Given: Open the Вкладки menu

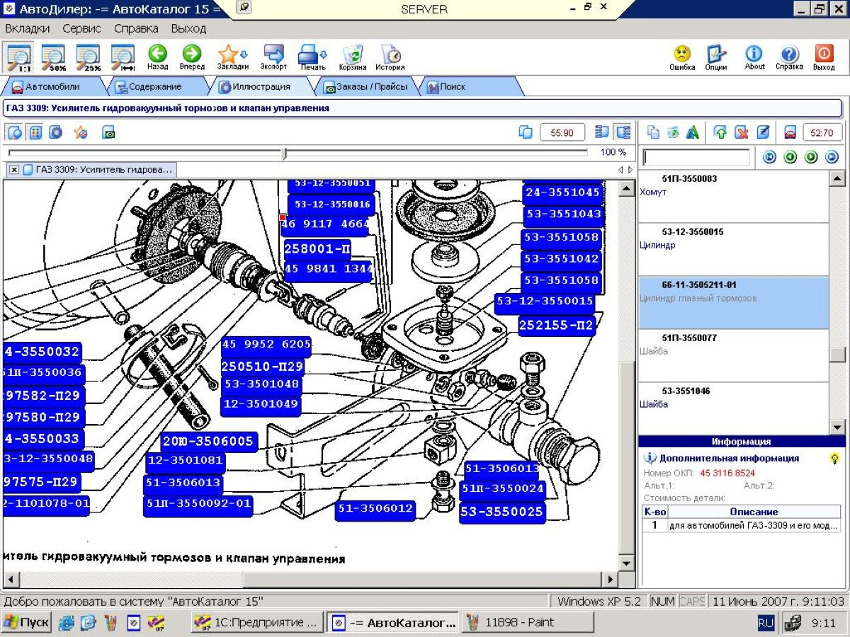Looking at the screenshot, I should tap(28, 29).
